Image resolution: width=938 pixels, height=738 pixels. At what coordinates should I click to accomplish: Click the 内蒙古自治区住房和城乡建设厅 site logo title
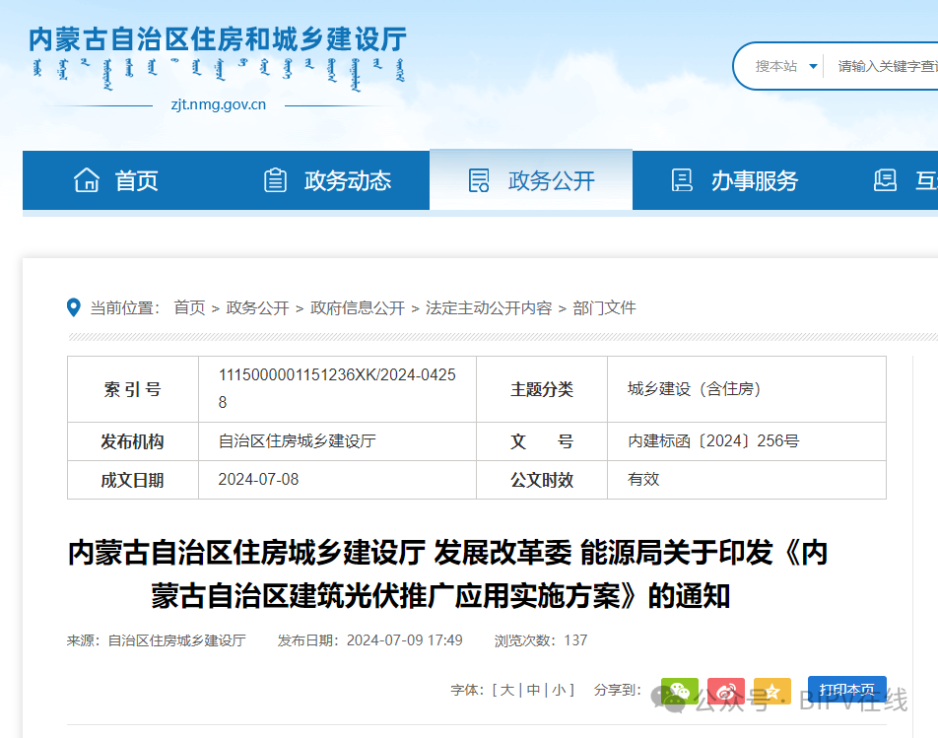coord(218,39)
